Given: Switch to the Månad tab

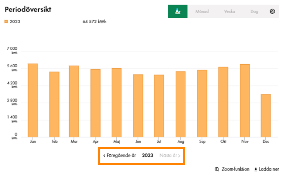Looking at the screenshot, I should click(202, 12).
